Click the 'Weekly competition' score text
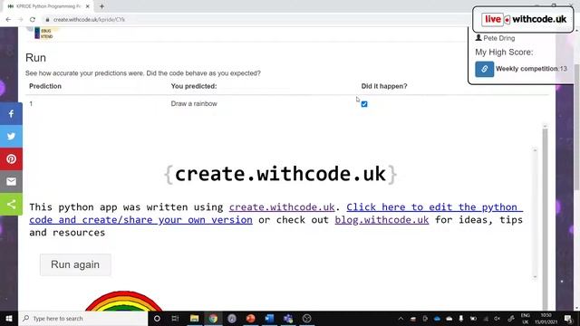The image size is (580, 326). tap(531, 69)
